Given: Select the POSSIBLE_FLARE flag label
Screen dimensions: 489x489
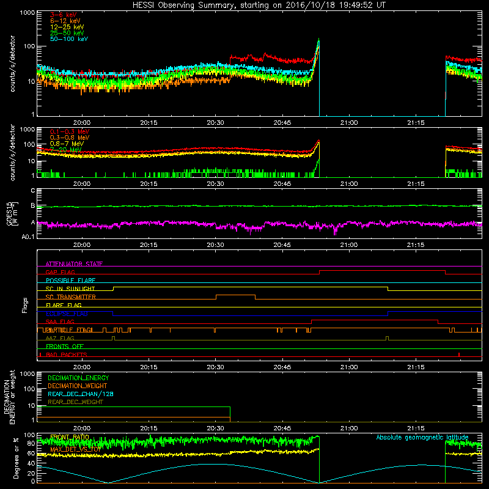Looking at the screenshot, I should tap(70, 281).
